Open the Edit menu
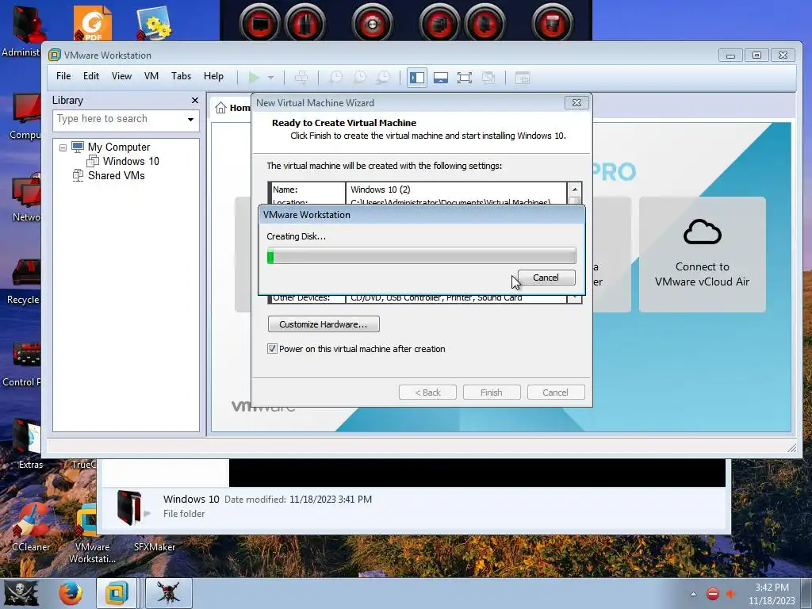 pos(91,76)
